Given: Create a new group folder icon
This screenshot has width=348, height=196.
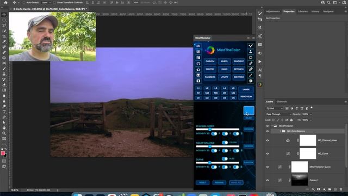Looking at the screenshot, I should [x=330, y=189].
